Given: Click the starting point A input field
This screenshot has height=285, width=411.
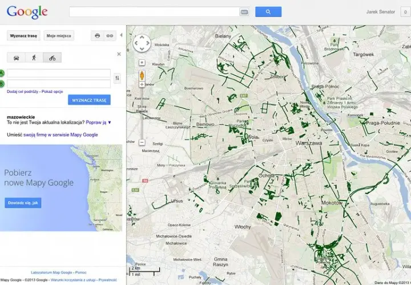Looking at the screenshot, I should pyautogui.click(x=59, y=74).
